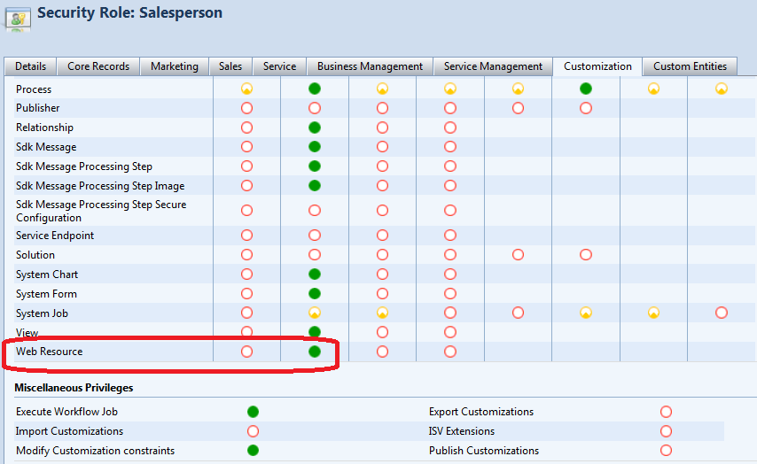Toggle the Import Customizations privilege circle
Image resolution: width=757 pixels, height=464 pixels.
coord(253,431)
